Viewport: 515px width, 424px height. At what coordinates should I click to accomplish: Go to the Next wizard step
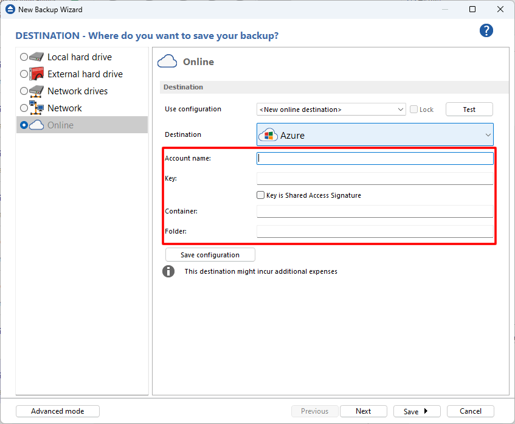click(x=363, y=411)
